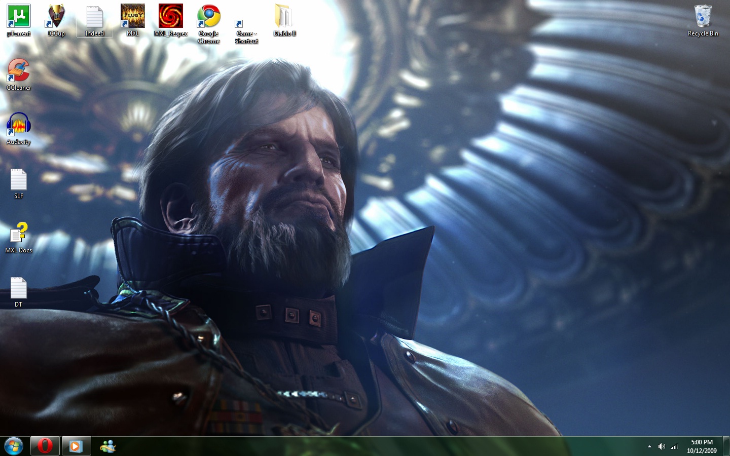Open the volume speaker control
Screen dimensions: 730x456
point(662,446)
